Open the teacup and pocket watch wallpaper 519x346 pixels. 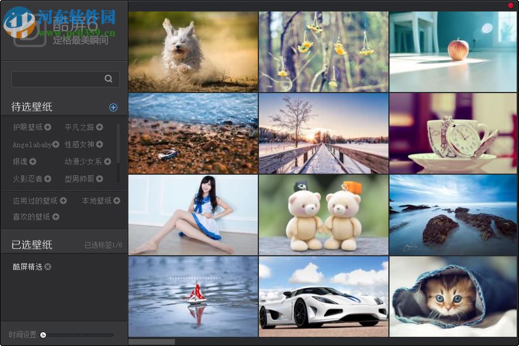[x=453, y=134]
